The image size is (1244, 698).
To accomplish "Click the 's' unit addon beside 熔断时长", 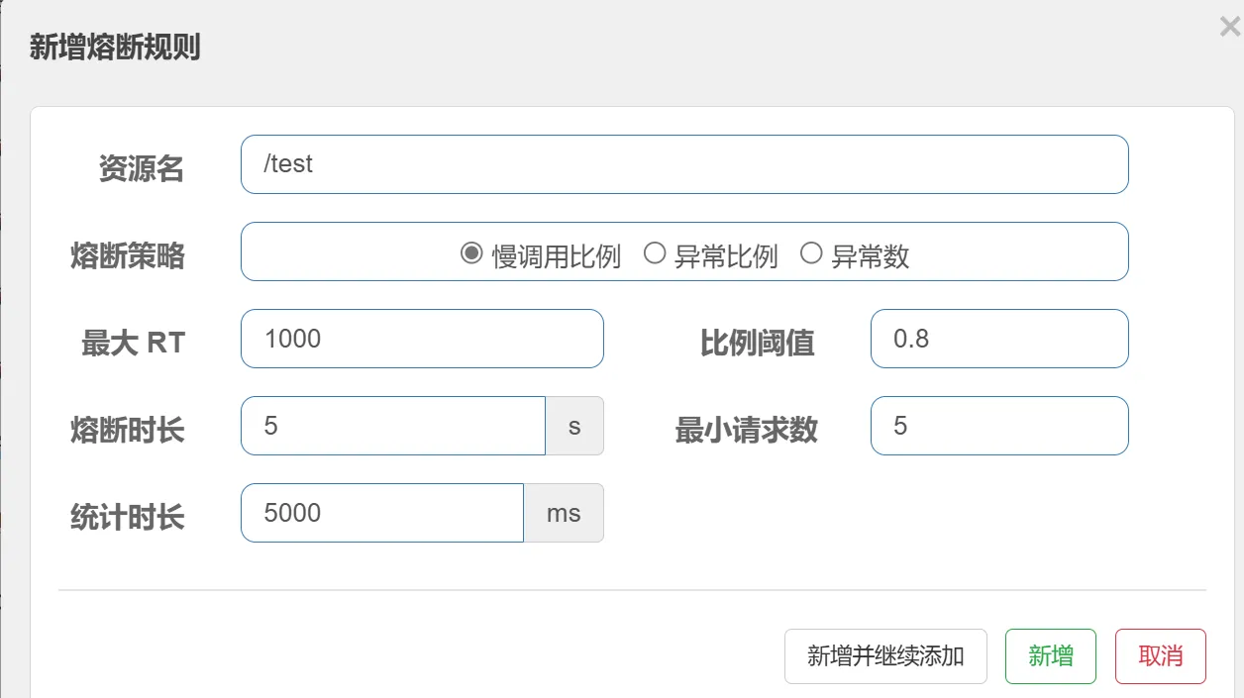I will [x=574, y=427].
